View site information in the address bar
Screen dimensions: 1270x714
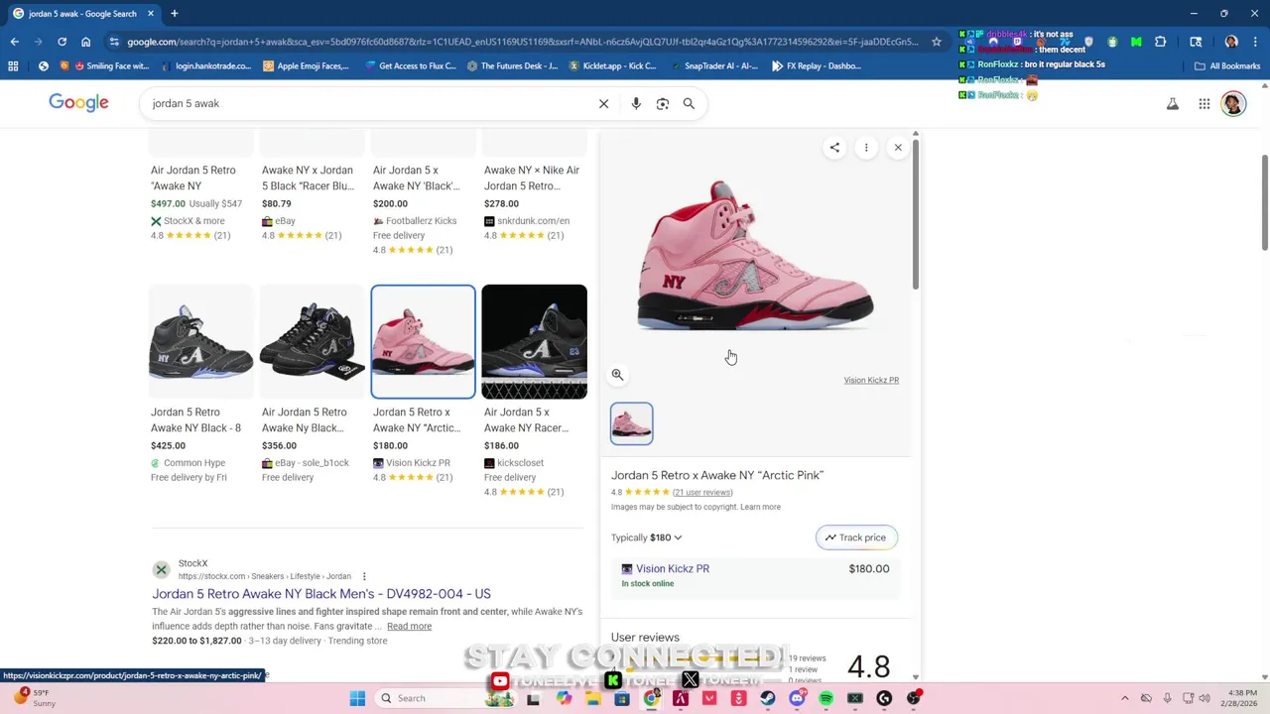click(x=114, y=42)
